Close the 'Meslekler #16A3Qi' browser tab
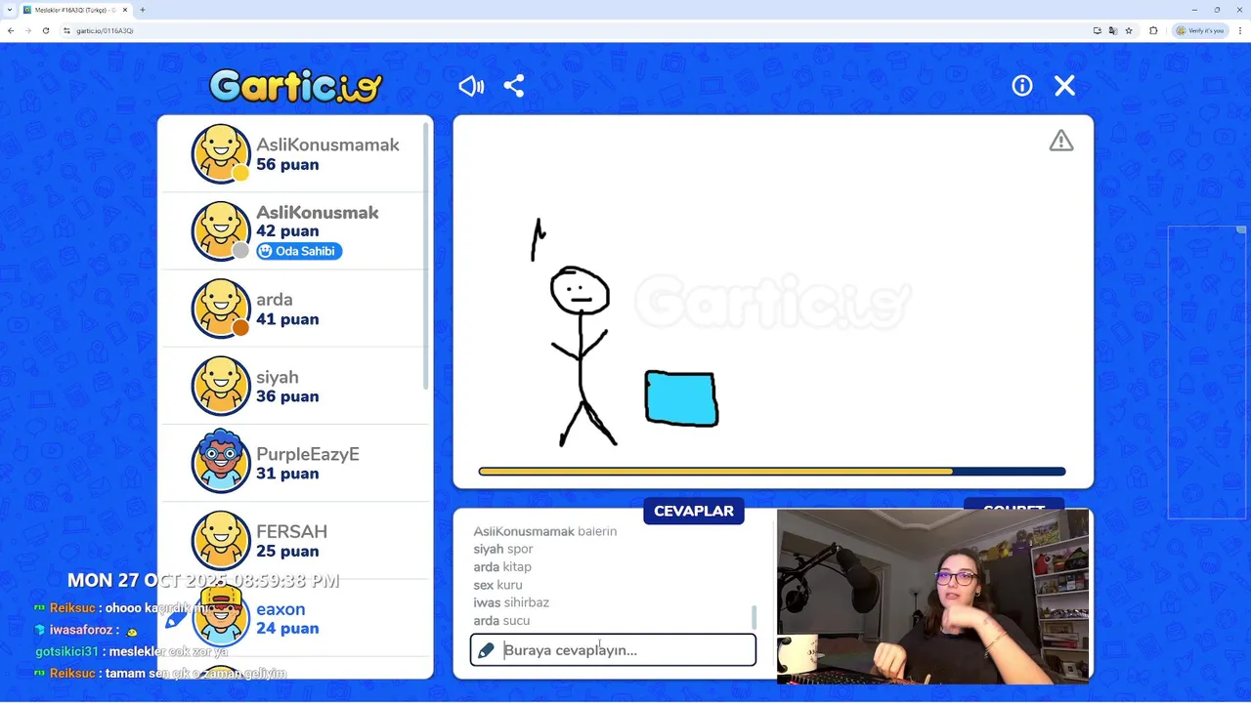The image size is (1251, 703). pyautogui.click(x=125, y=10)
